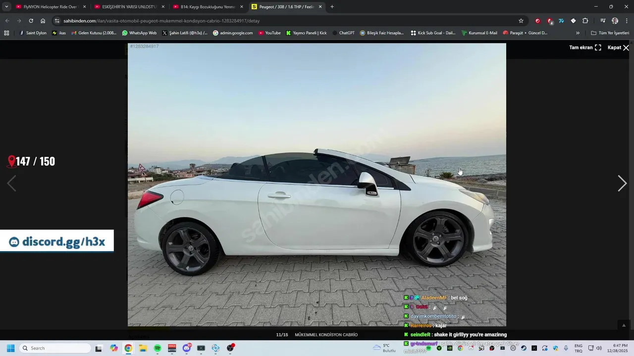Open white tag extension icon
Viewport: 634px width, 356px height.
573,21
